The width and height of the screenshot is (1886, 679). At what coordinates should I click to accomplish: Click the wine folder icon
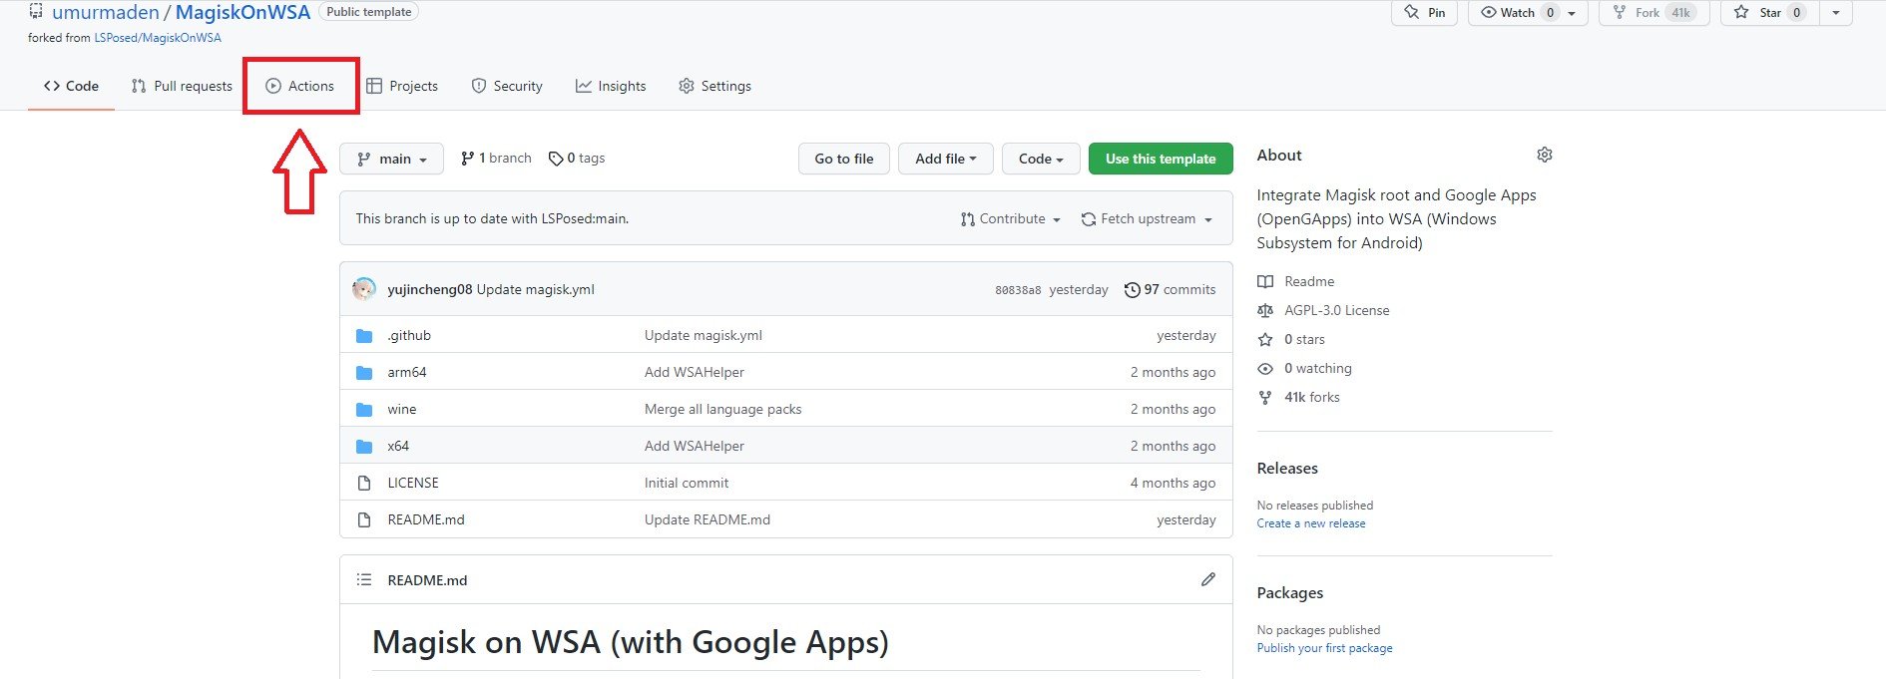(364, 410)
